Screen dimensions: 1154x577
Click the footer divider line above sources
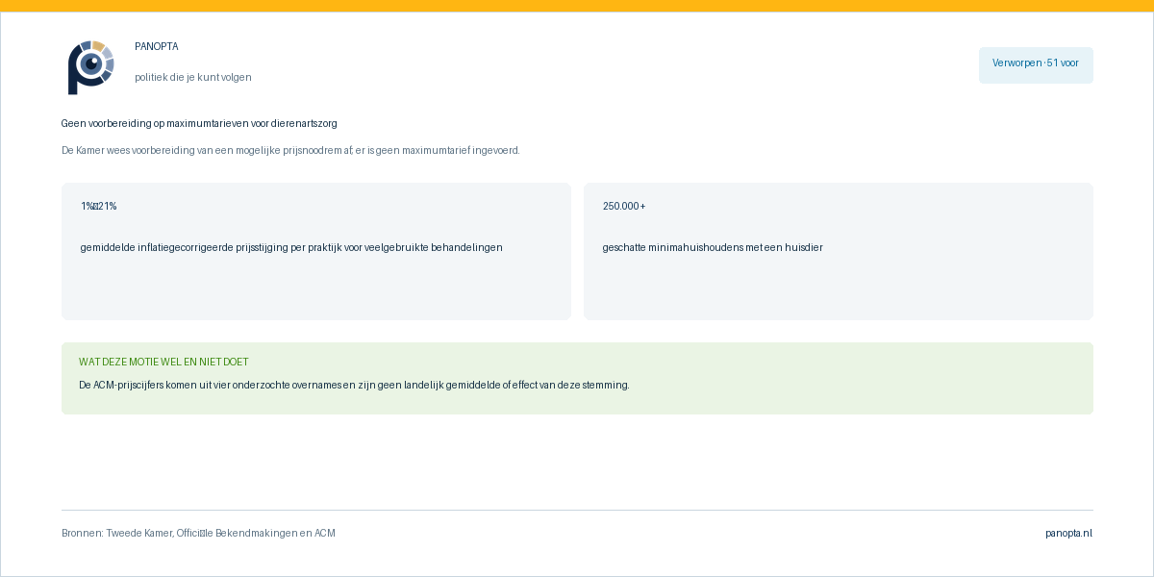[x=577, y=510]
